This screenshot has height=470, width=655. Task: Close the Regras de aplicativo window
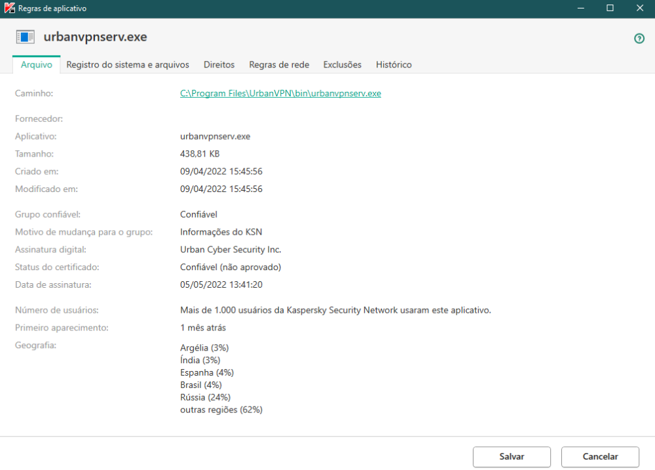639,9
